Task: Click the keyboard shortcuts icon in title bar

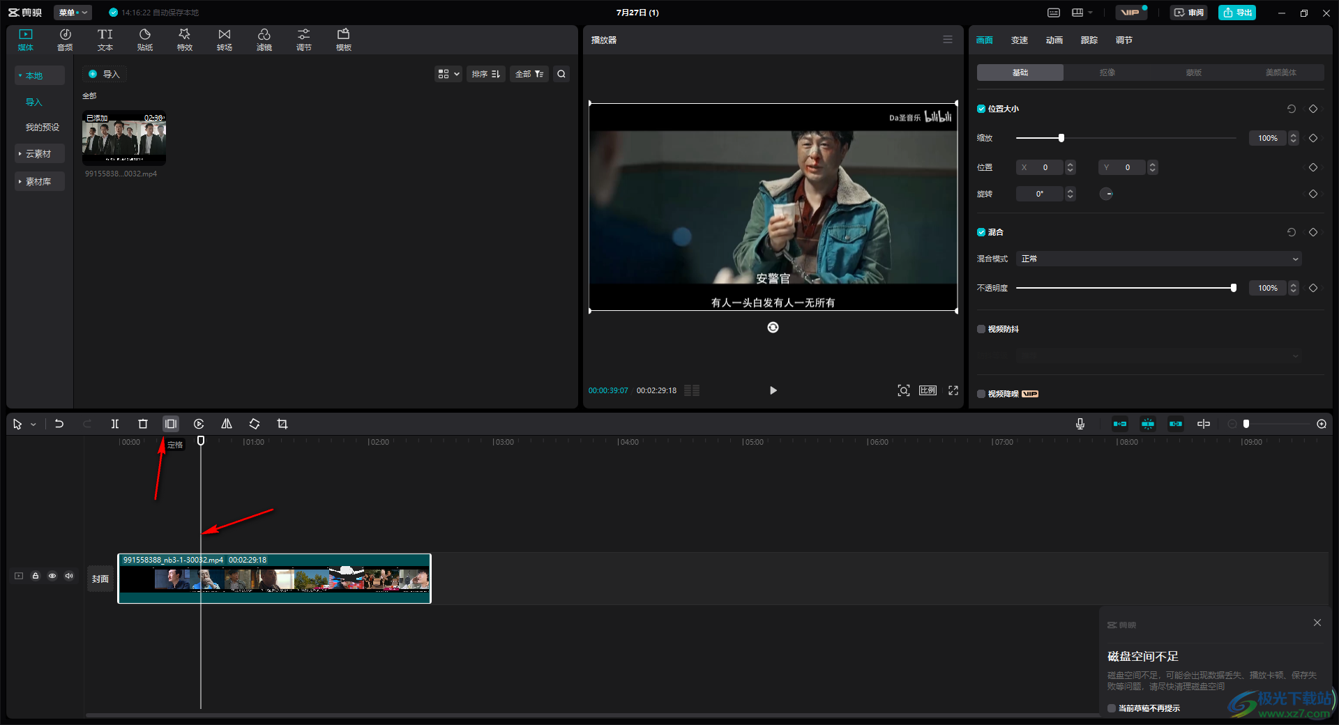Action: coord(1054,13)
